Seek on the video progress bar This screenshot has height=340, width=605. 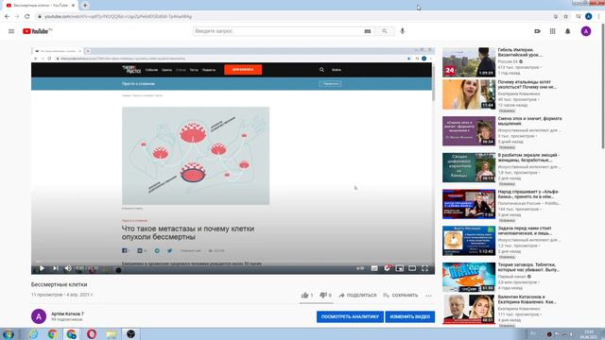click(x=233, y=263)
